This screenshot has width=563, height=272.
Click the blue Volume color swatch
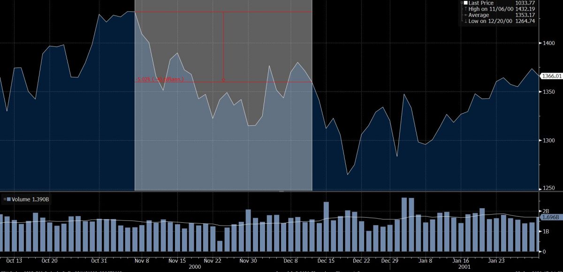click(x=9, y=200)
